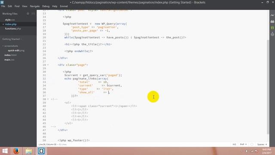Click the layered stack icon in right toolbar
This screenshot has width=275, height=155.
[272, 34]
